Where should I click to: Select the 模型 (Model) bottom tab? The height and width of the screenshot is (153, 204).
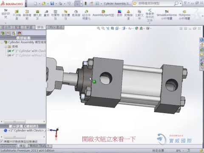(x=23, y=146)
